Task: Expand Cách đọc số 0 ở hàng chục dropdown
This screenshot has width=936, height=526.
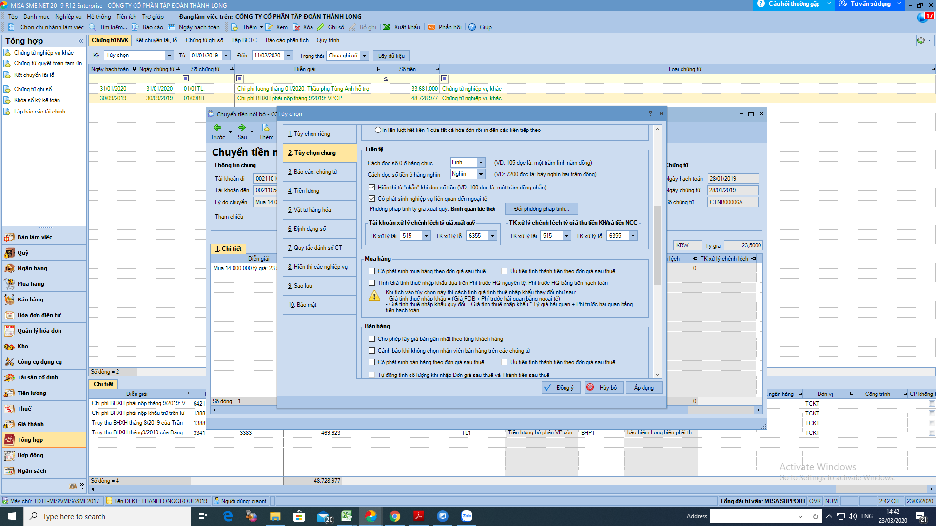Action: 481,163
